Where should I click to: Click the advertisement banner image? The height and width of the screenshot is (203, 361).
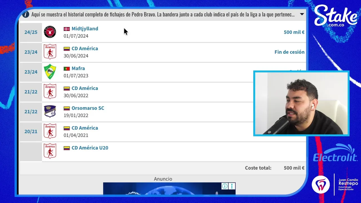(169, 189)
